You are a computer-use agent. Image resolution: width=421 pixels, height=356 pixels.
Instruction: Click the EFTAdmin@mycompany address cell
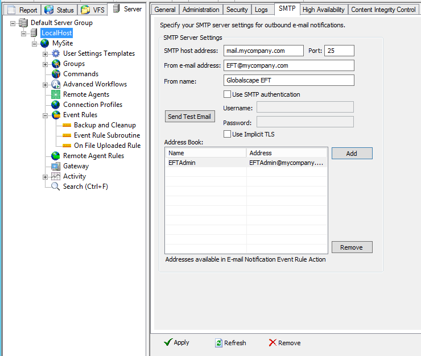click(x=287, y=163)
